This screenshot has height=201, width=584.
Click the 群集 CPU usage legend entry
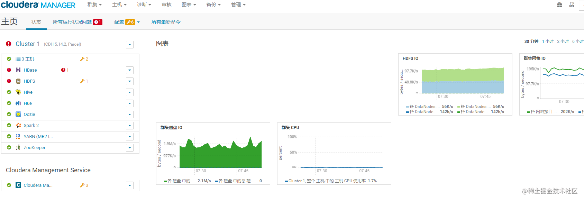(331, 181)
